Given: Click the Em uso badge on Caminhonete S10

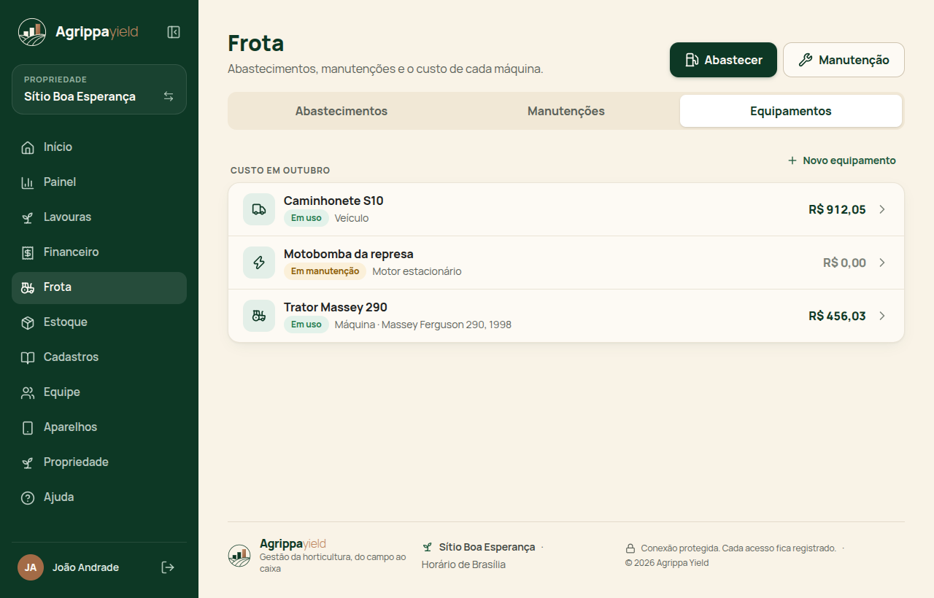Looking at the screenshot, I should pos(306,218).
